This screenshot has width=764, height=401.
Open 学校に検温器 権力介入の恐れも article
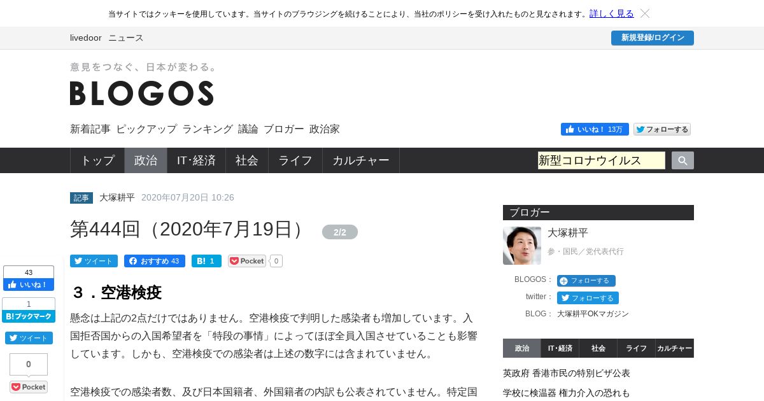coord(567,393)
